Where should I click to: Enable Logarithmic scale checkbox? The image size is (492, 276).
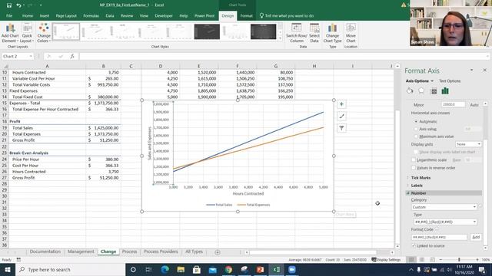[x=414, y=160]
